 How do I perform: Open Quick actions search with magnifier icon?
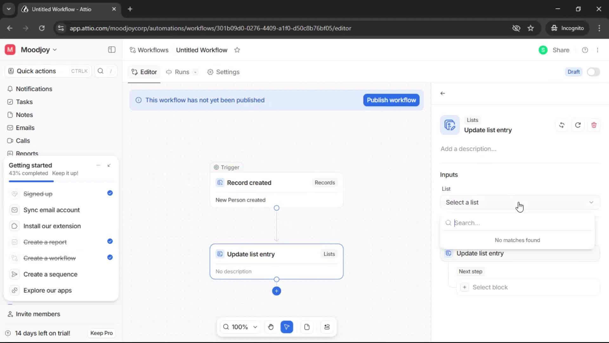100,71
